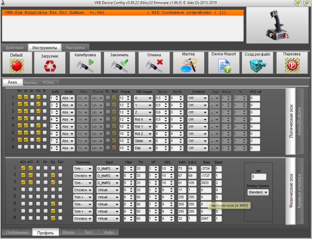The width and height of the screenshot is (312, 239).
Task: Toggle R checkbox for logical axis 5
Action: tap(45, 126)
